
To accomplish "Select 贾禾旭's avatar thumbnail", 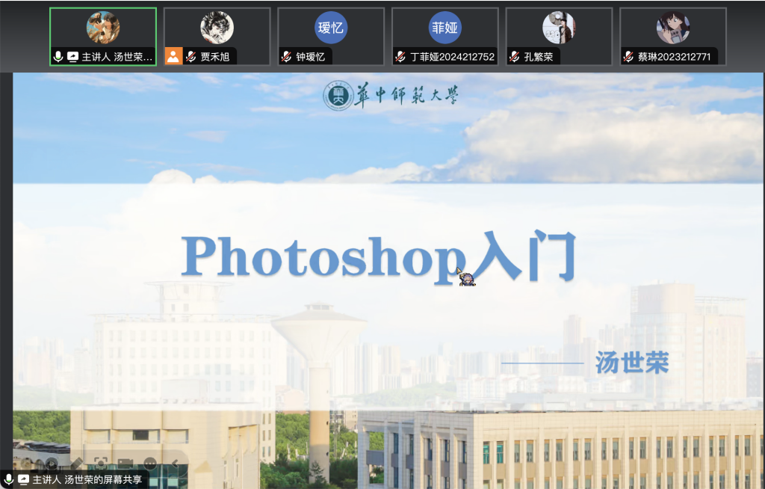I will pyautogui.click(x=217, y=28).
